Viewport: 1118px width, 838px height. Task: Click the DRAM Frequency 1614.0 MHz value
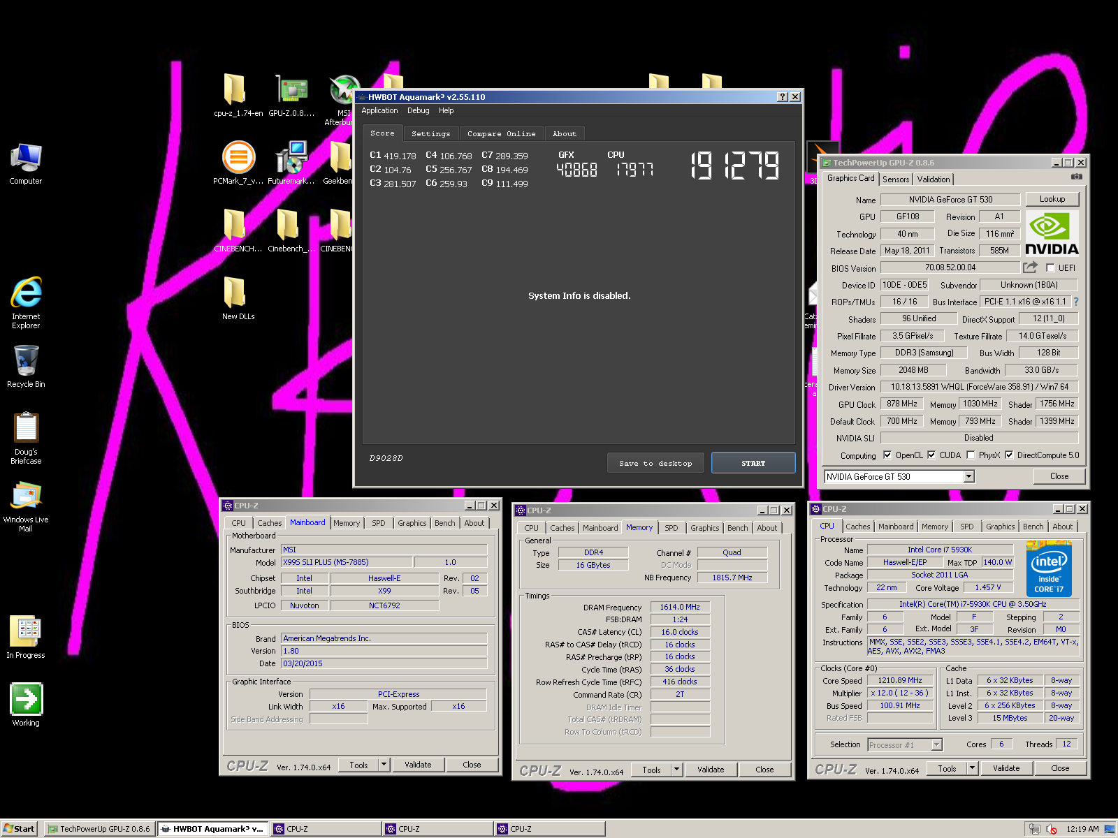coord(680,607)
